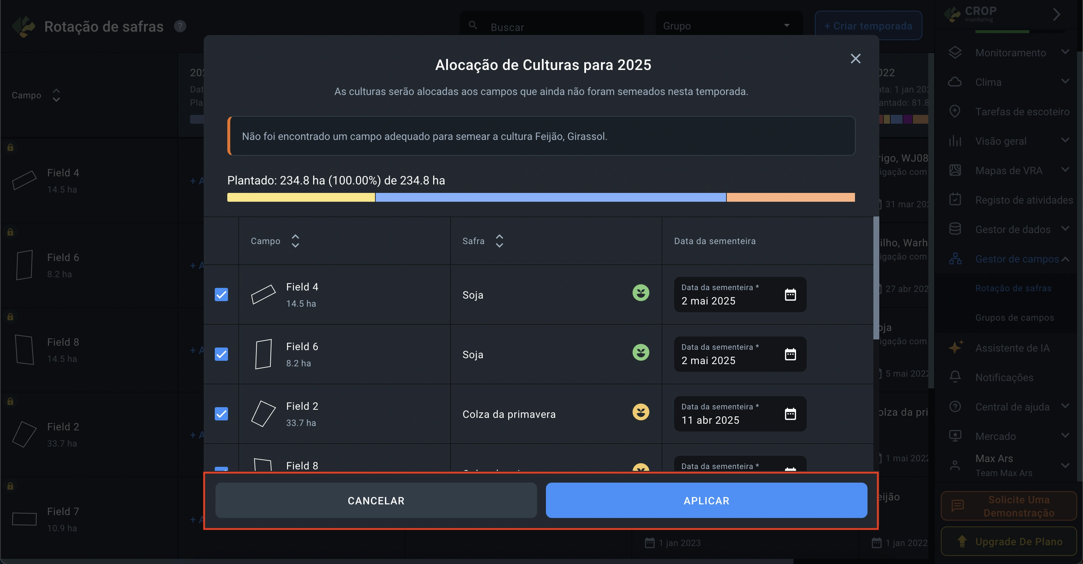Toggle the Field 2 checkbox
1083x564 pixels.
click(221, 414)
